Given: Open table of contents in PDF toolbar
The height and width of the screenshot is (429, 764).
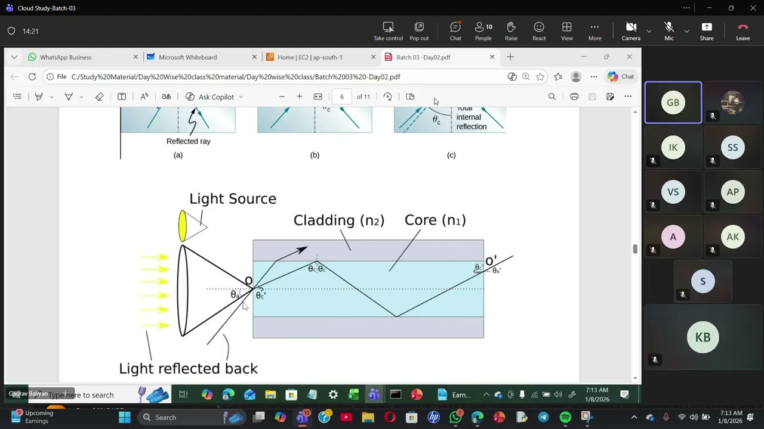Looking at the screenshot, I should 17,97.
